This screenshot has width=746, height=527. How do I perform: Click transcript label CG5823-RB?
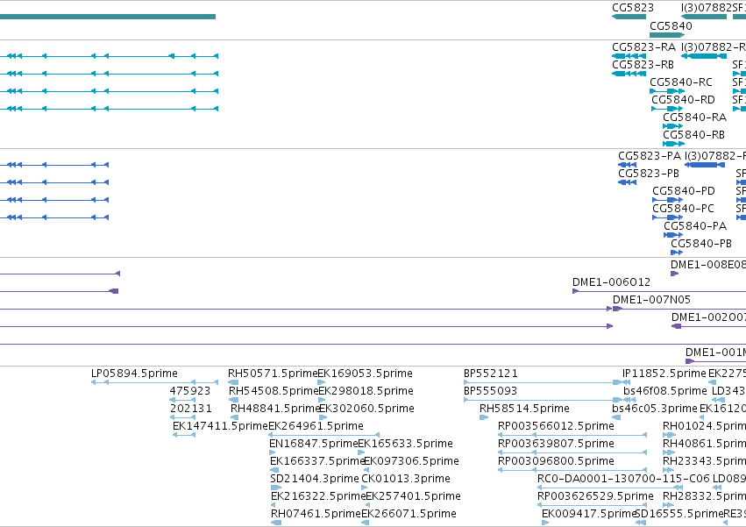pos(643,65)
